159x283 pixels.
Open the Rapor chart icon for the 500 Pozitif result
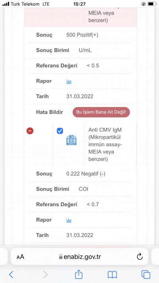[69, 82]
